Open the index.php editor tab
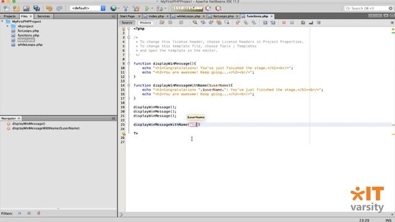The width and height of the screenshot is (395, 222). (x=156, y=16)
